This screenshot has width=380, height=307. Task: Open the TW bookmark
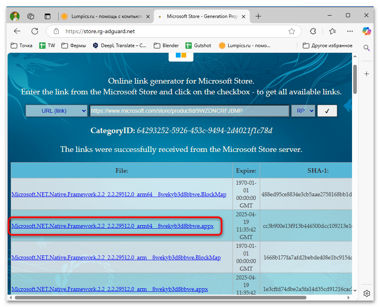click(x=47, y=45)
